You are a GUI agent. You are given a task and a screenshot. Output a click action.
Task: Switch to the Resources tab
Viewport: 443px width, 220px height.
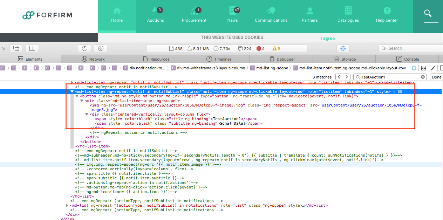coord(156,59)
